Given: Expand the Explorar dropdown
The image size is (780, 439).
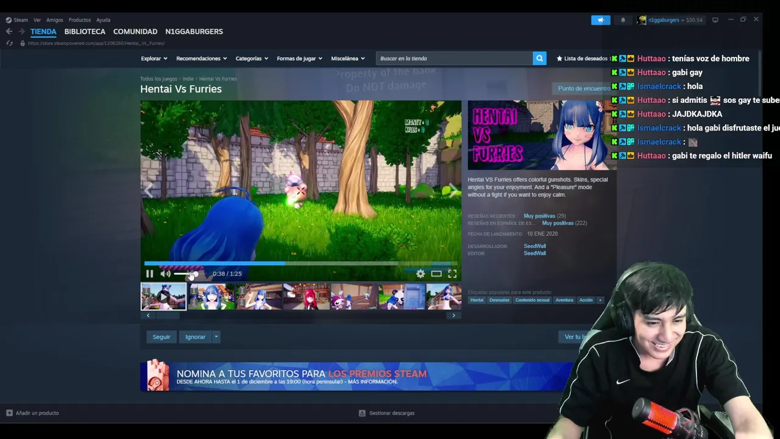Looking at the screenshot, I should point(154,59).
